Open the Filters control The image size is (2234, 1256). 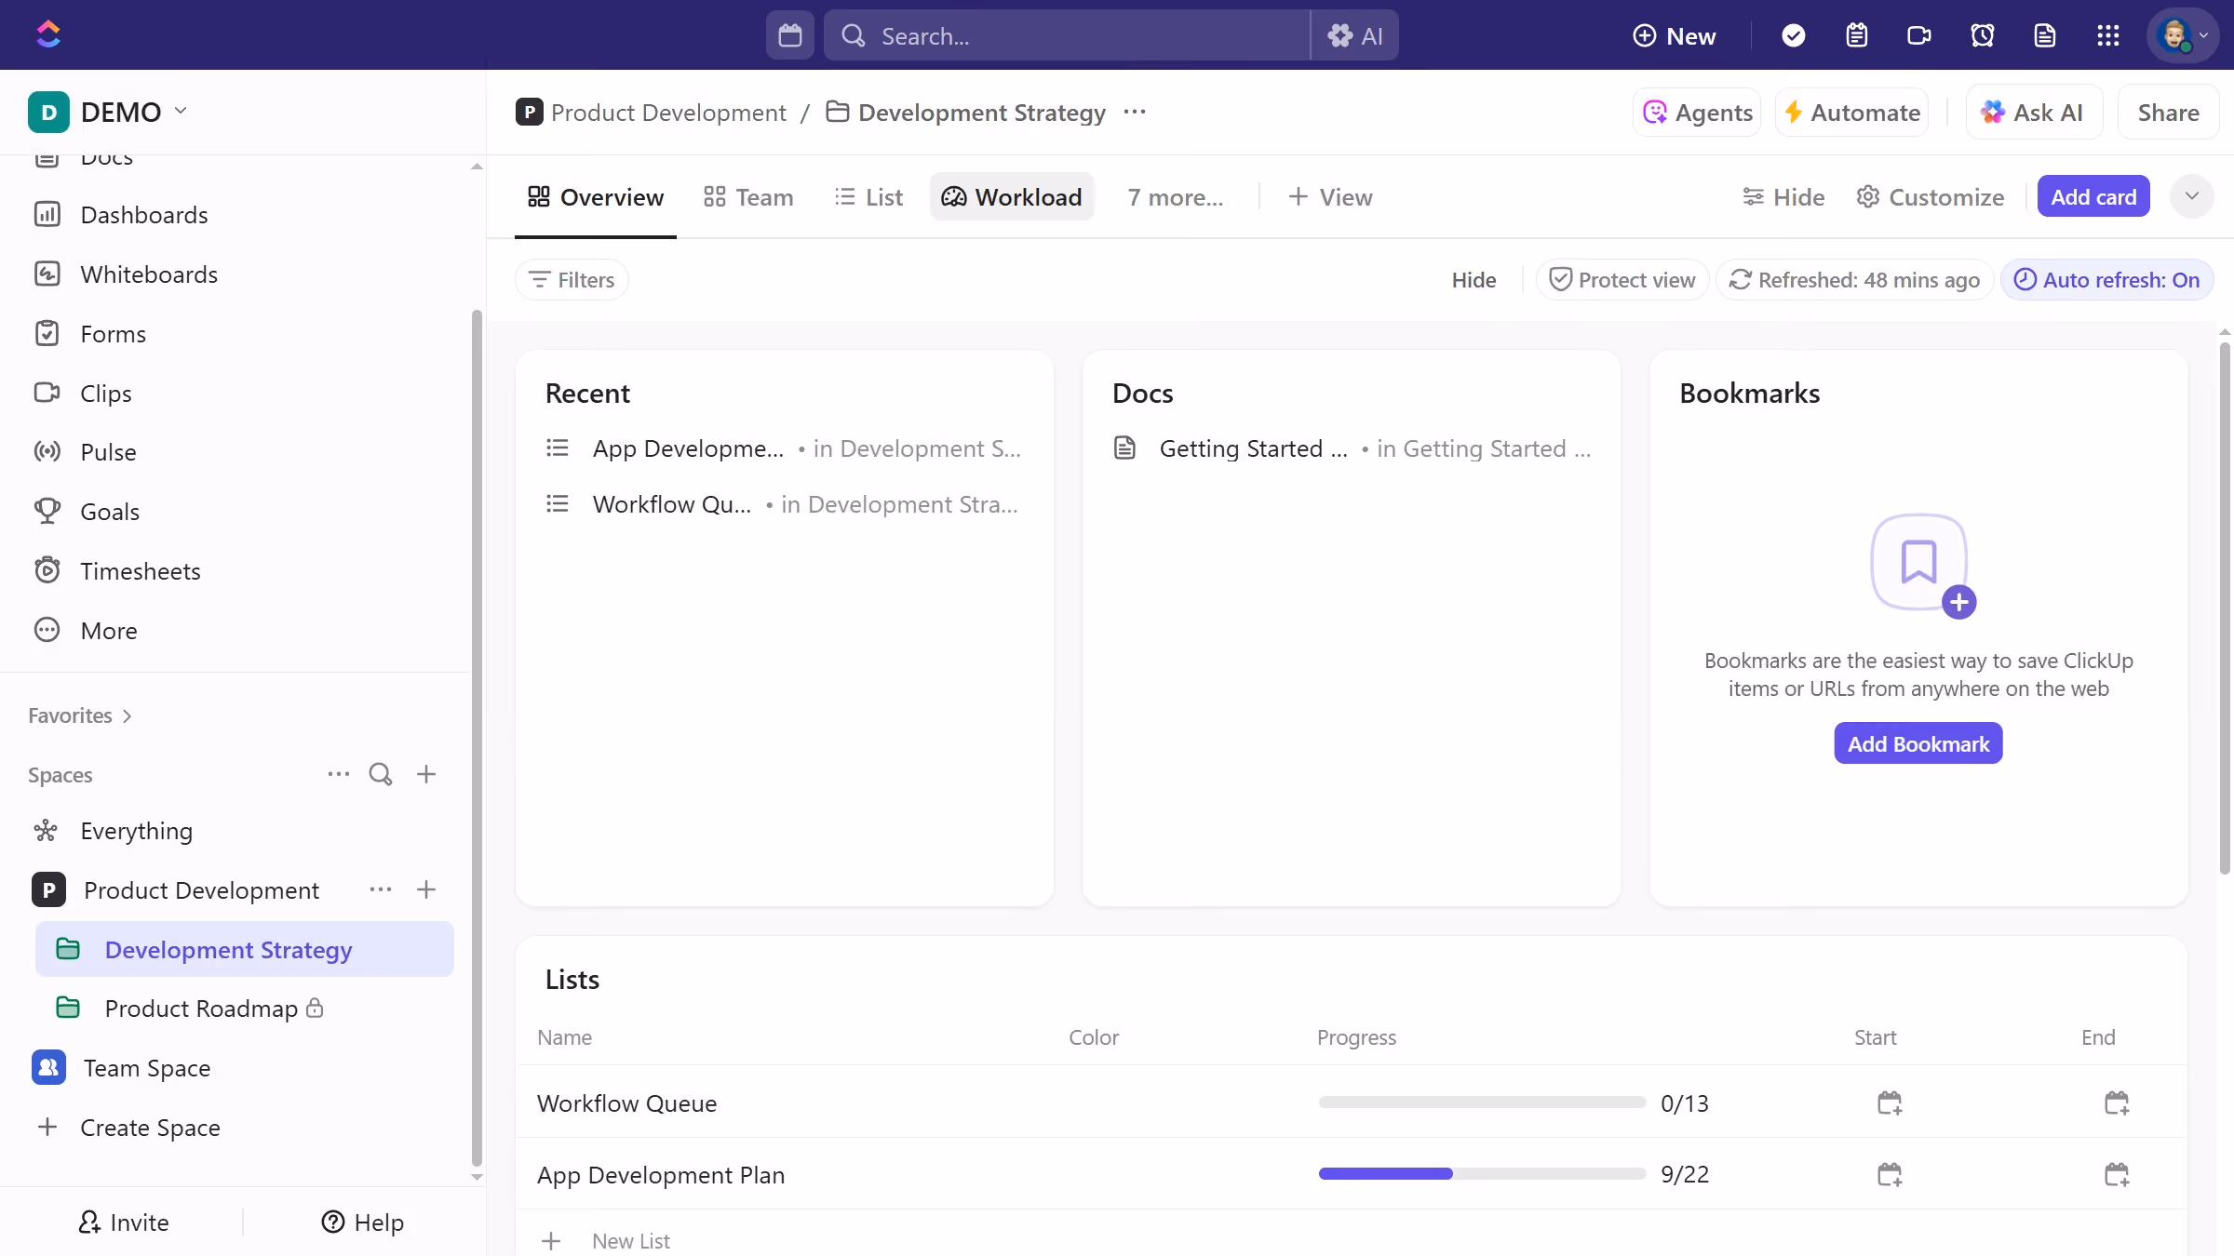click(x=572, y=280)
